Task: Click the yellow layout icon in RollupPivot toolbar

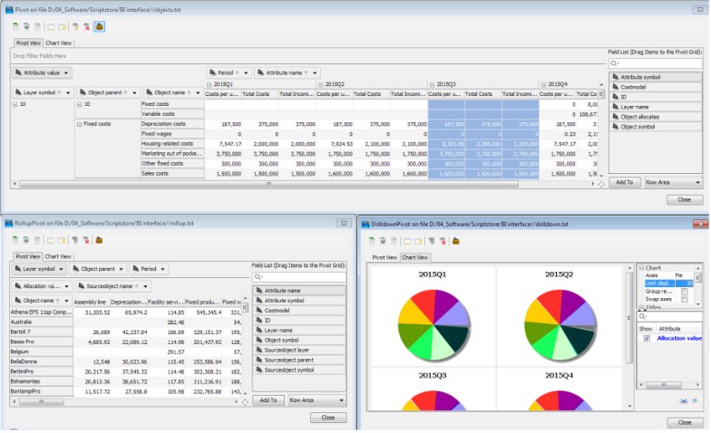Action: click(x=62, y=240)
